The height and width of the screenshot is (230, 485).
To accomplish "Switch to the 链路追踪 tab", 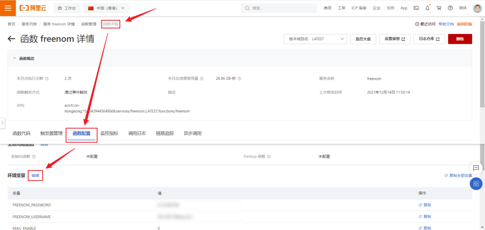I will pos(165,134).
